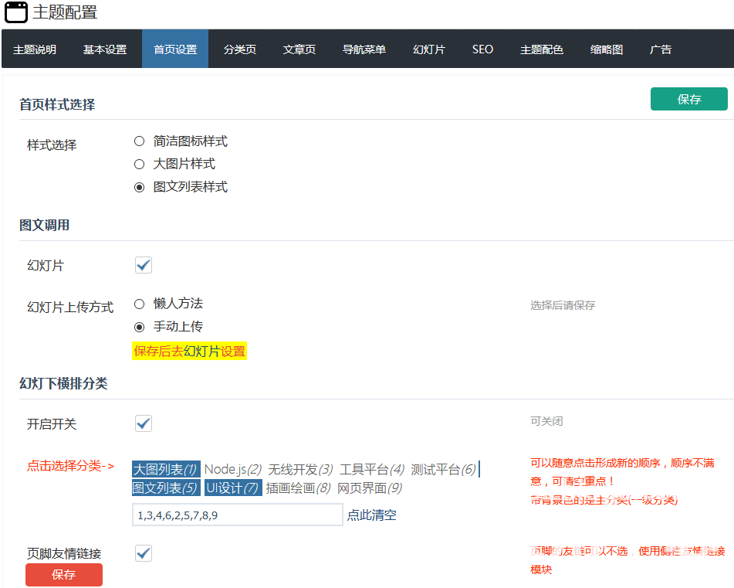Open the SEO tab

(482, 49)
